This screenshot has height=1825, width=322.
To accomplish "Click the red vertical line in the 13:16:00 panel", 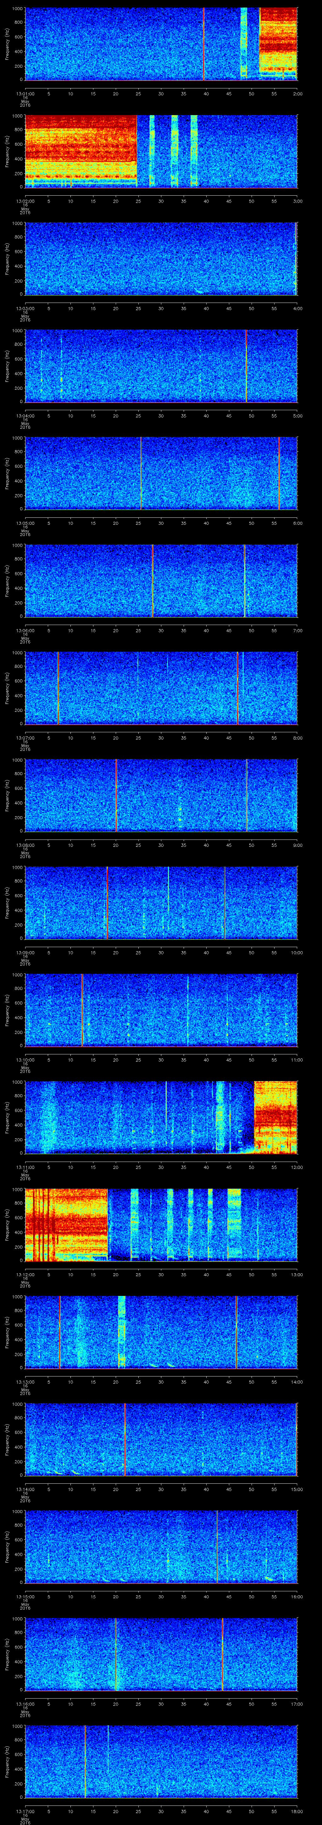I will 222,1654.
